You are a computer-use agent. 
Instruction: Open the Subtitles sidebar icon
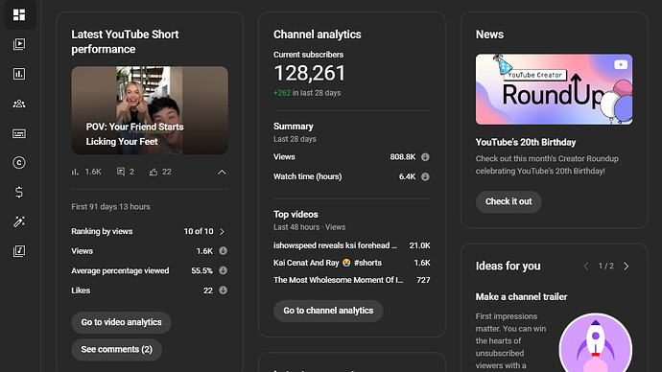pos(19,133)
